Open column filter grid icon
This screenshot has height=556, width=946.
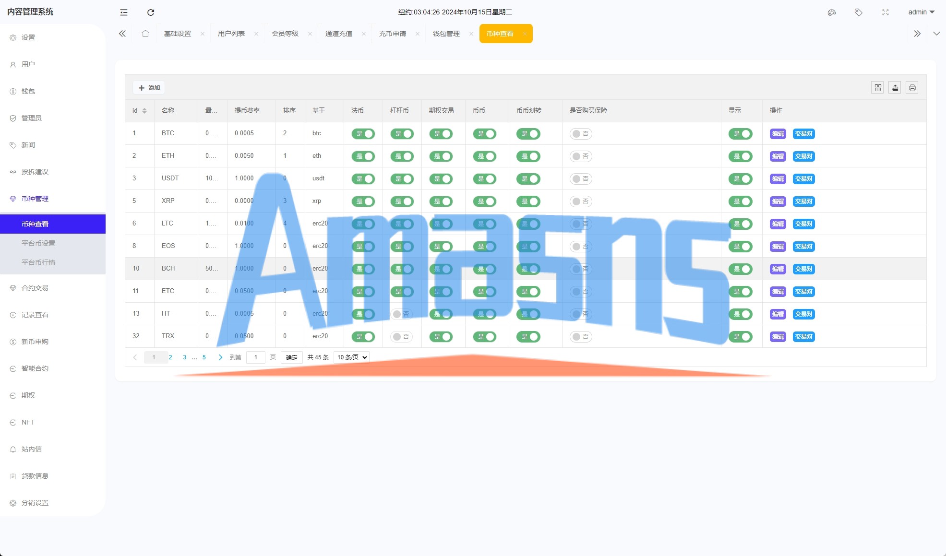(x=878, y=88)
